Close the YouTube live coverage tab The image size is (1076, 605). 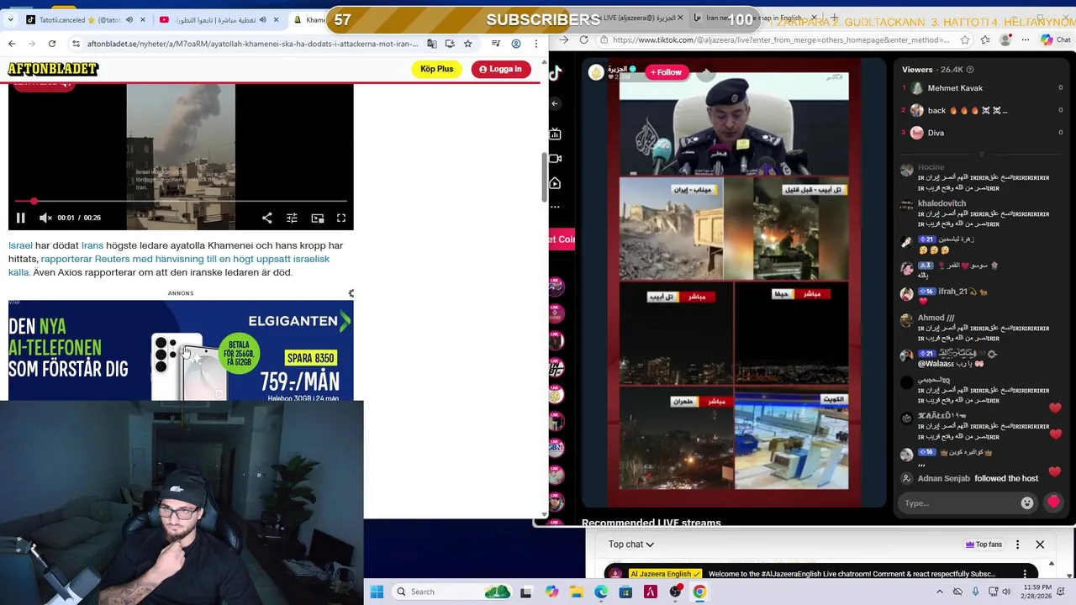[x=277, y=19]
